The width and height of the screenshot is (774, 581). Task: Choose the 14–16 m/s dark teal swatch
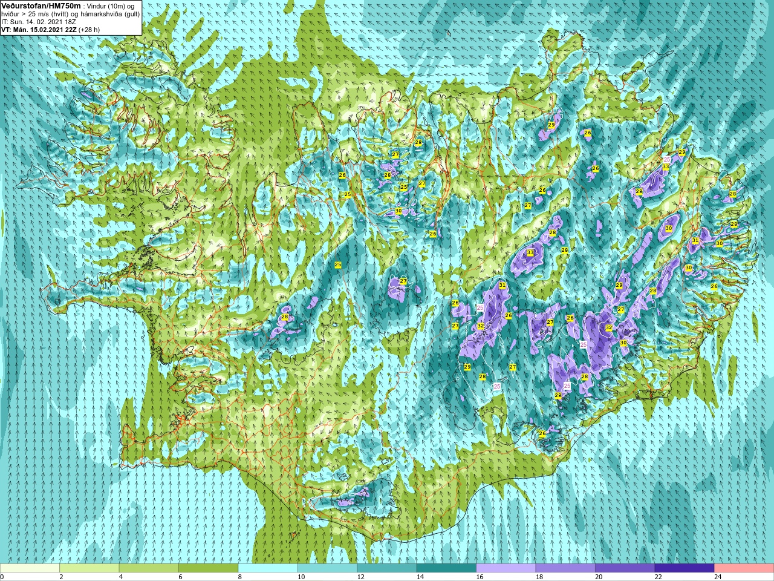click(x=447, y=568)
